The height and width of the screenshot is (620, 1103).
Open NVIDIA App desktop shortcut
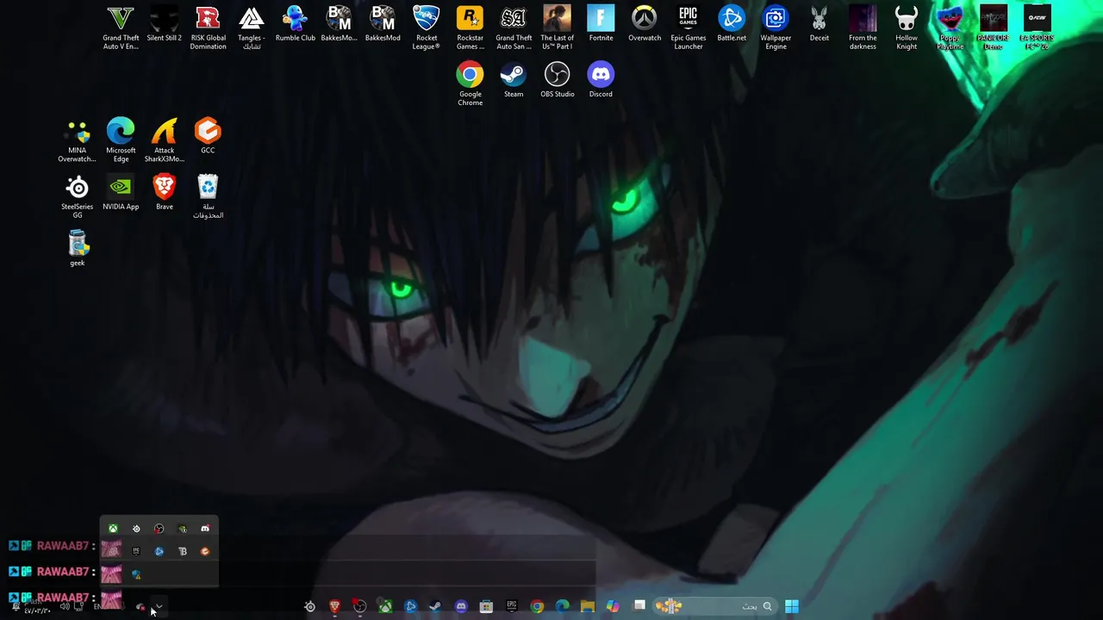[121, 193]
